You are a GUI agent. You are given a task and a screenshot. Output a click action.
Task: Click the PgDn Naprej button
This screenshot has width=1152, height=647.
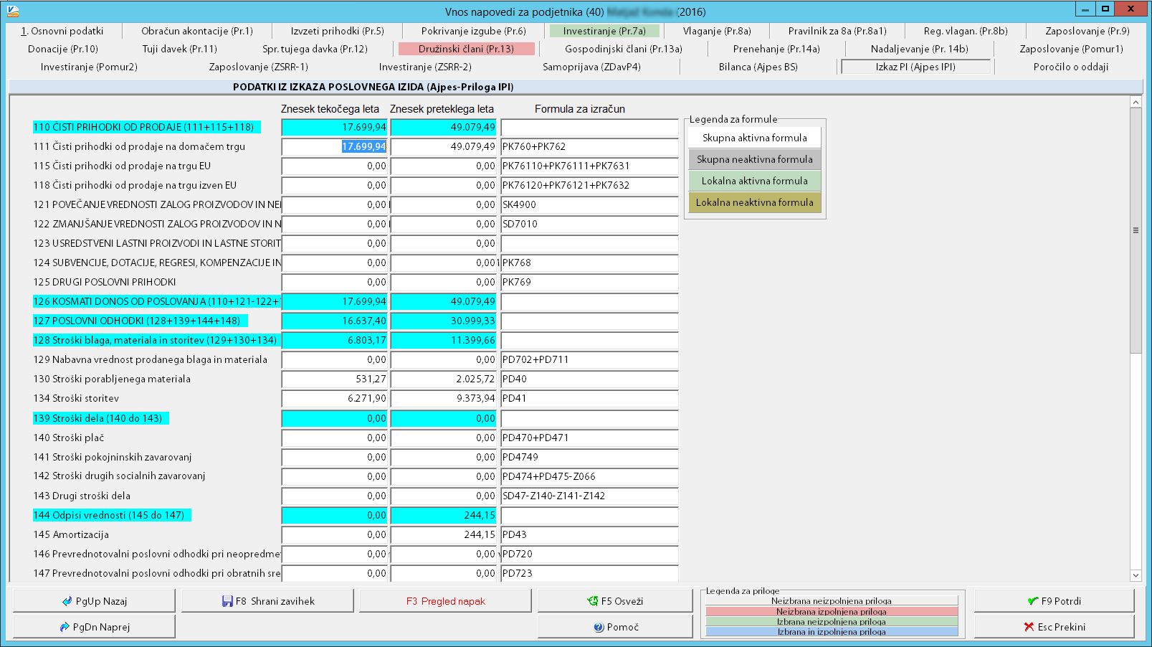coord(94,627)
